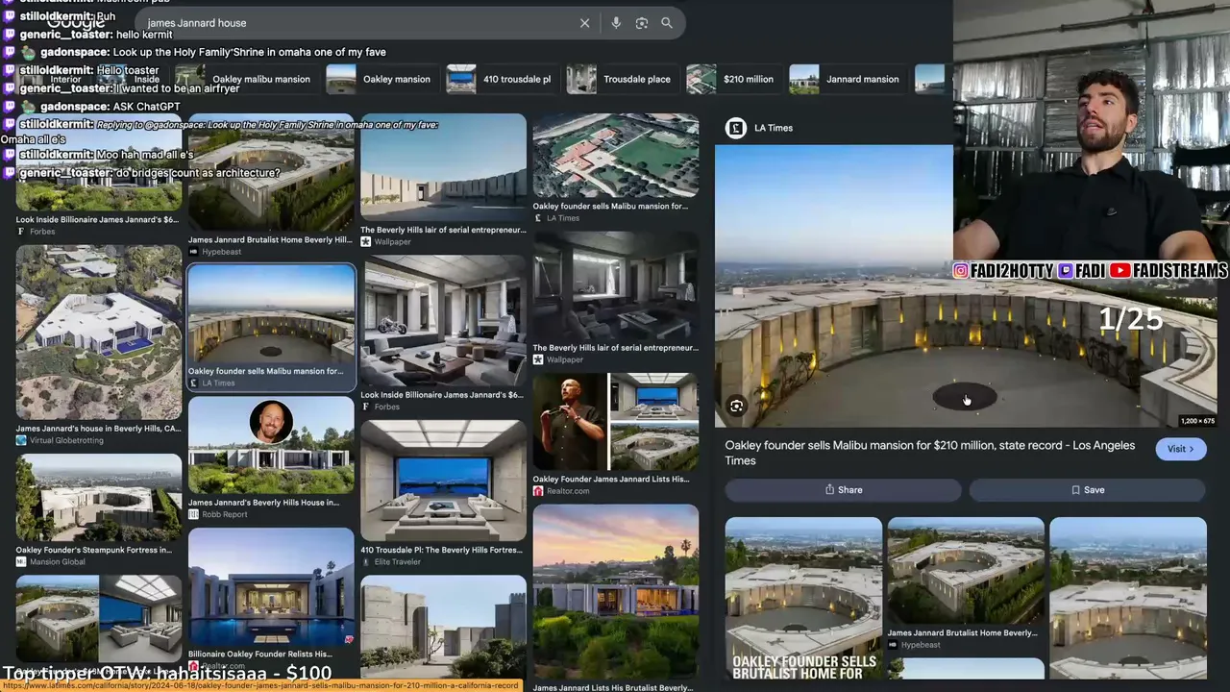Select the "Billionaire Oakley Founder Relists" pool thumbnail
This screenshot has height=692, width=1230.
(x=271, y=587)
